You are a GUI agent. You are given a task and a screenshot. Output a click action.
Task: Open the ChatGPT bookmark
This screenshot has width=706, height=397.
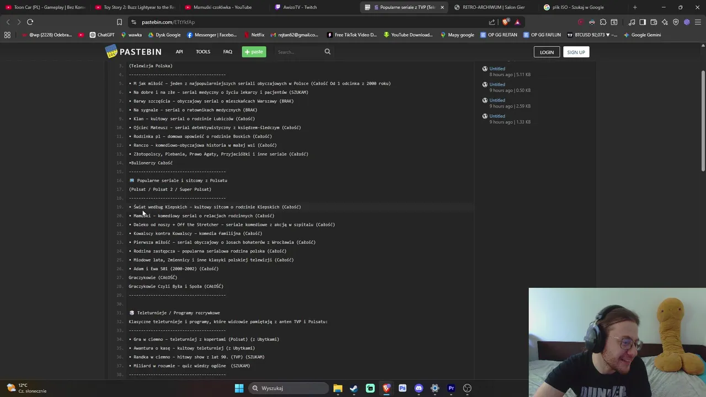pyautogui.click(x=102, y=35)
